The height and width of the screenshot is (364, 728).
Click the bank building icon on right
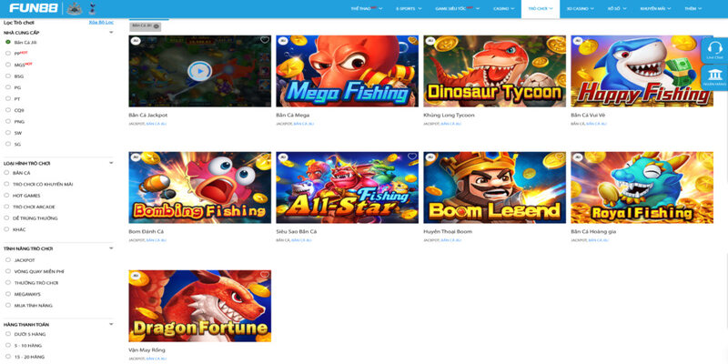pos(715,77)
